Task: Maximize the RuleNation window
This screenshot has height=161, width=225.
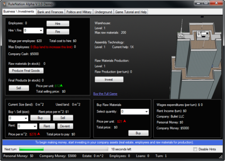Action: click(x=206, y=3)
